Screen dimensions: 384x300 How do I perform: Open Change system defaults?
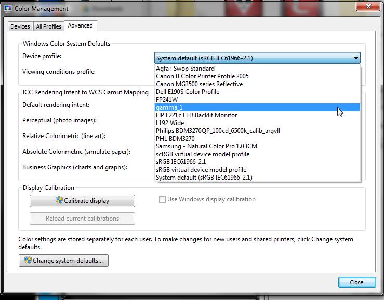pyautogui.click(x=64, y=261)
